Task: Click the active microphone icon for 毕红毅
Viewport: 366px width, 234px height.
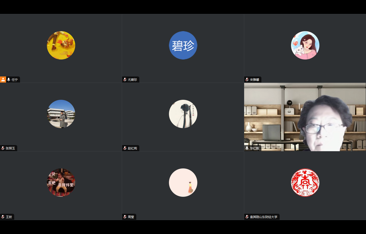Action: [247, 148]
